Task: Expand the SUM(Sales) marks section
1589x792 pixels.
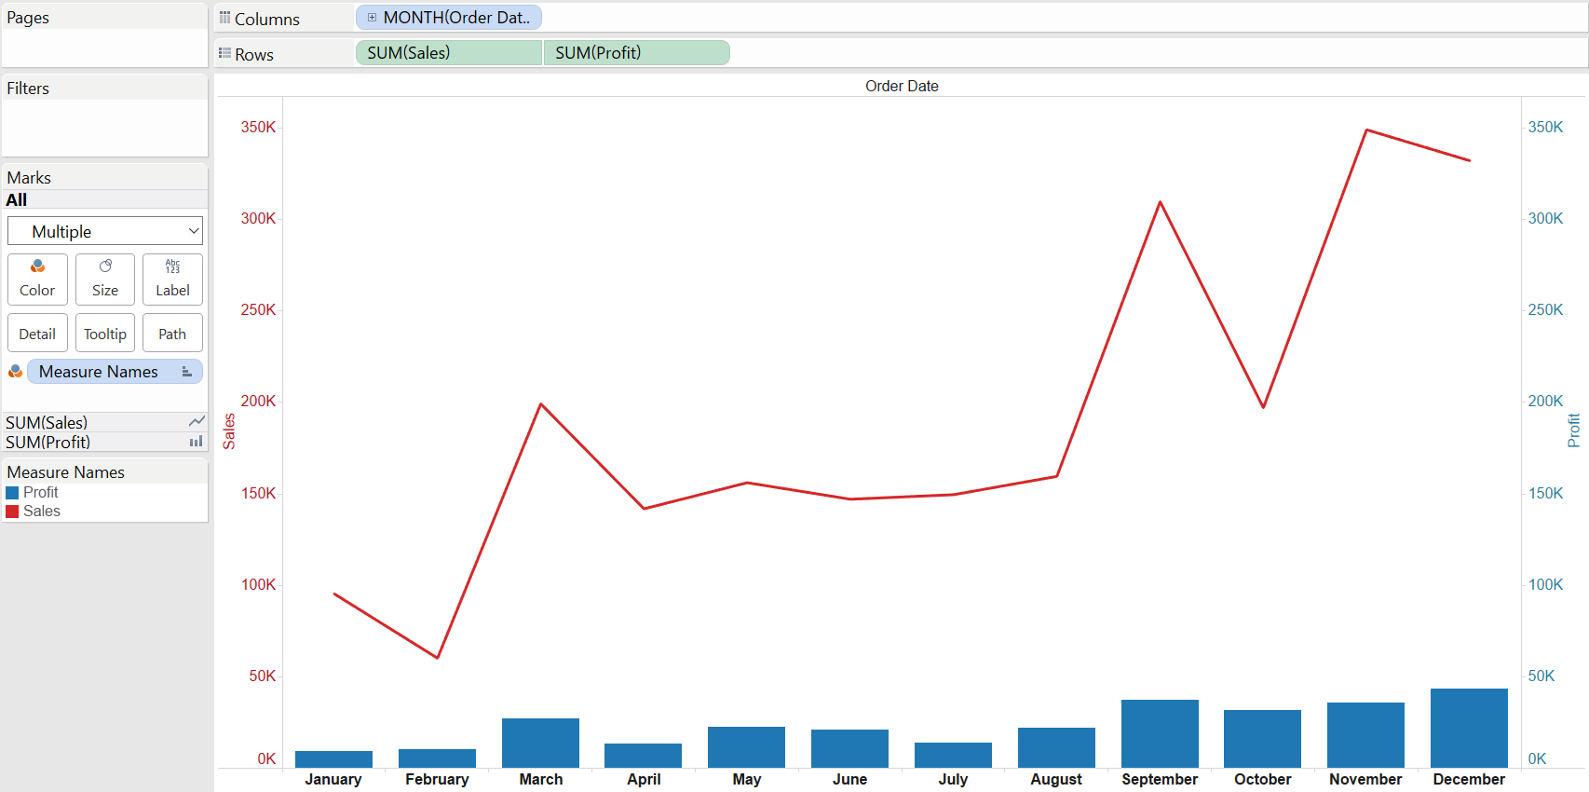Action: click(x=104, y=422)
